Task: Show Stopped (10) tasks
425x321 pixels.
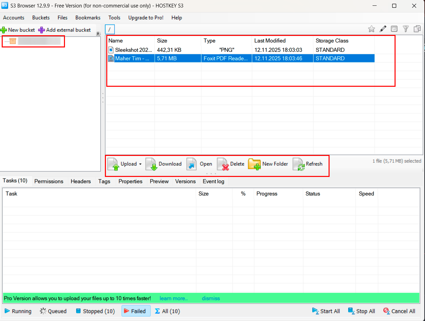Action: [95, 311]
